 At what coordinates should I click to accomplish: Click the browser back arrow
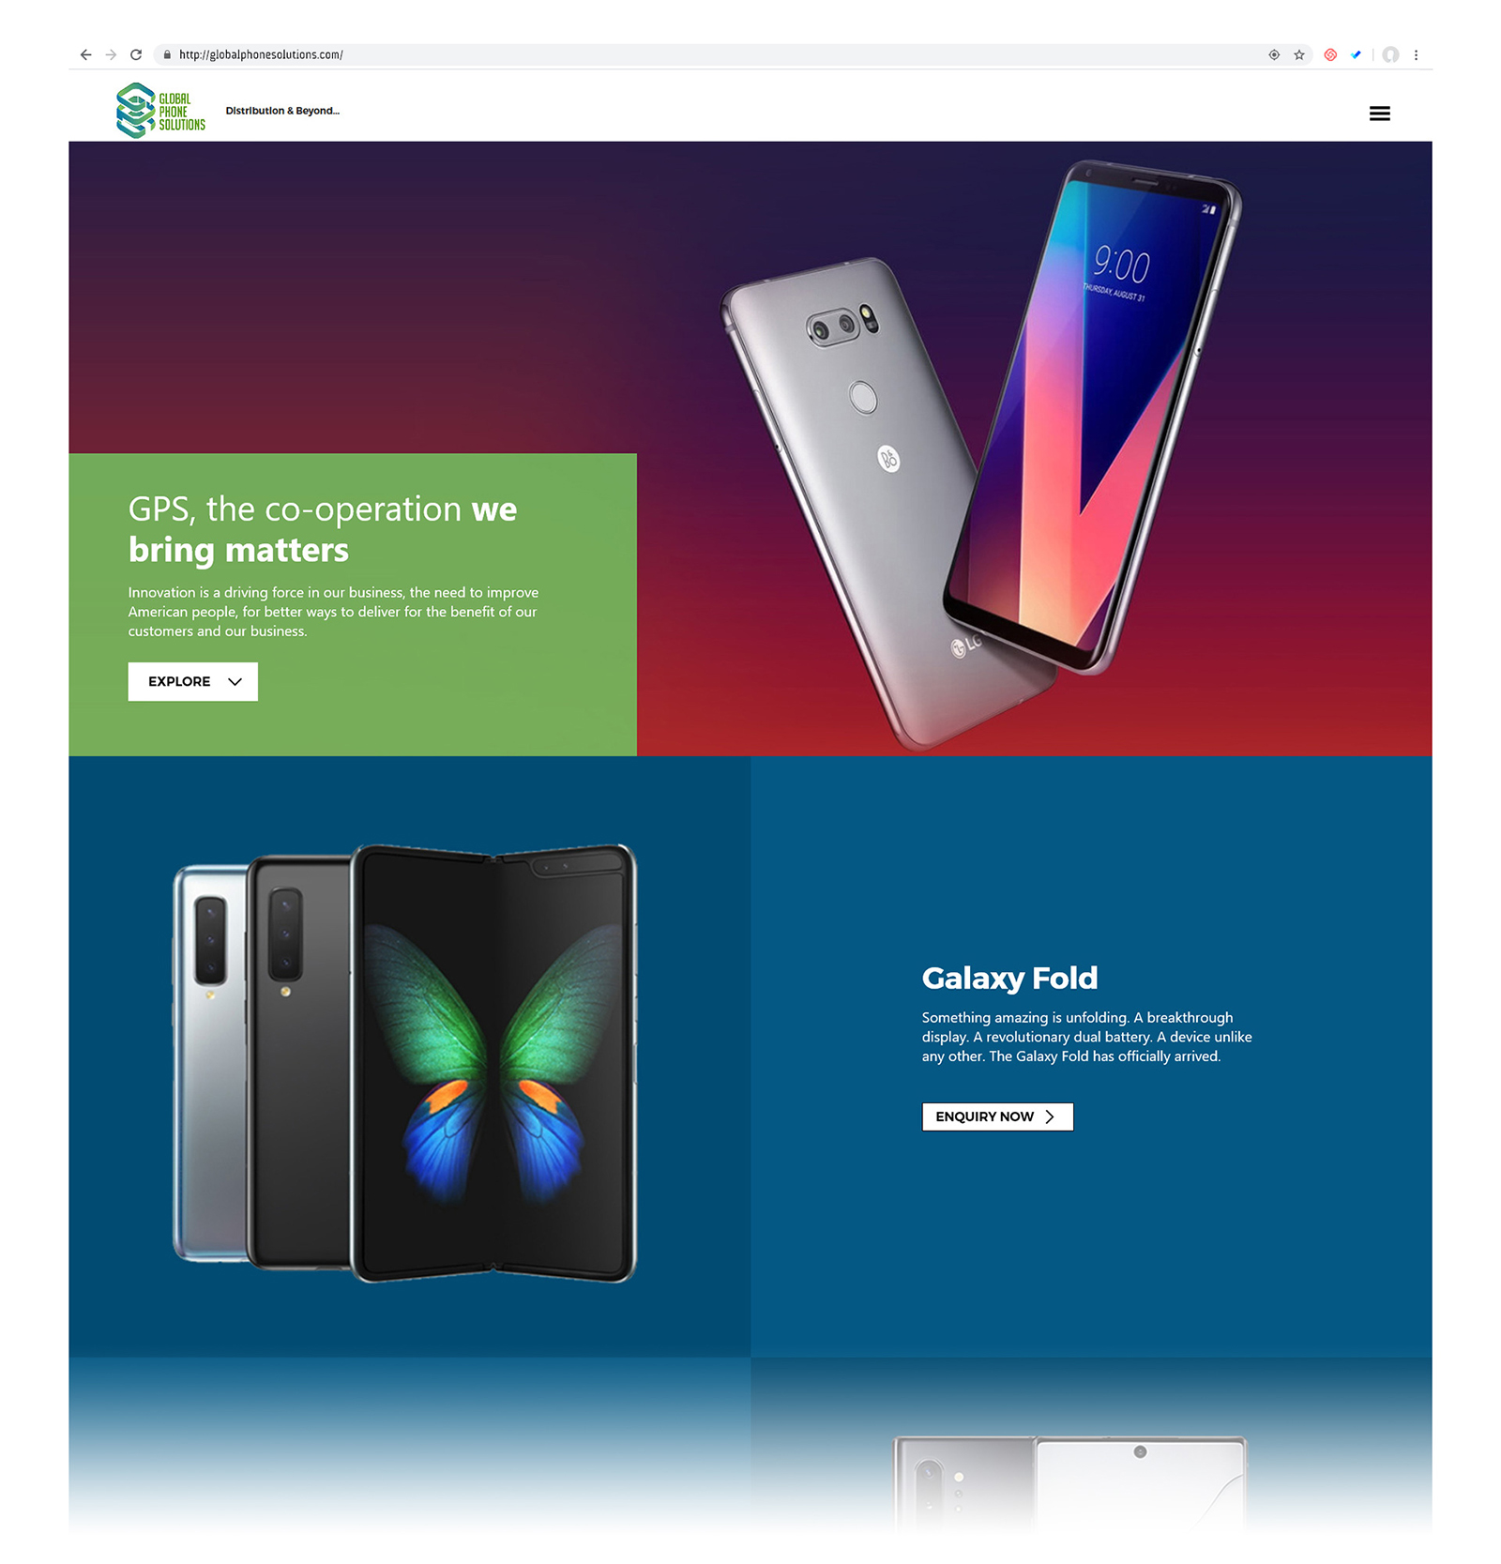[85, 54]
